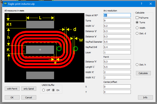Open the Info button
This screenshot has width=157, height=104.
[x=145, y=97]
